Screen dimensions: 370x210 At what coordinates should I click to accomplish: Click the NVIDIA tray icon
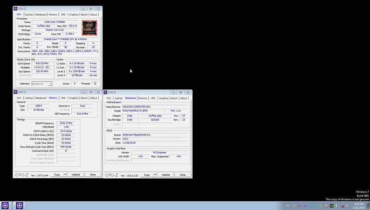point(332,206)
